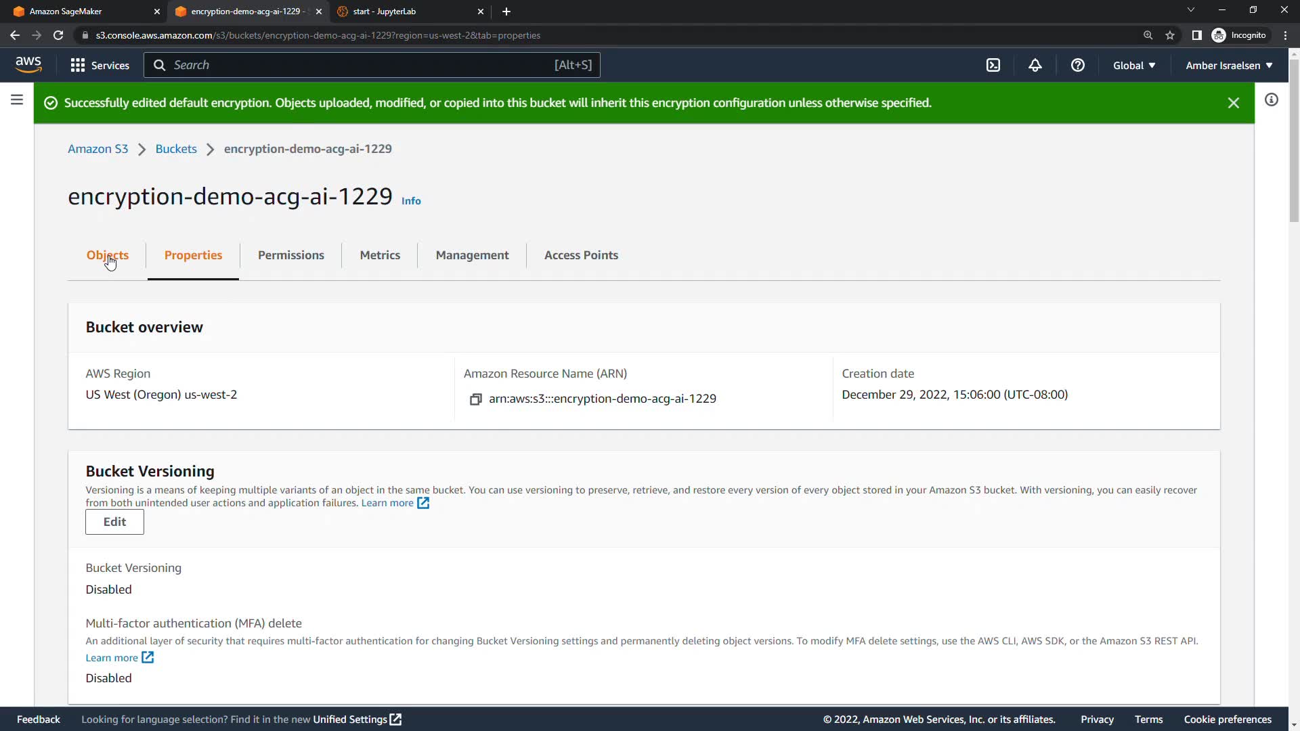Switch to the Permissions tab
The height and width of the screenshot is (731, 1300).
point(290,255)
